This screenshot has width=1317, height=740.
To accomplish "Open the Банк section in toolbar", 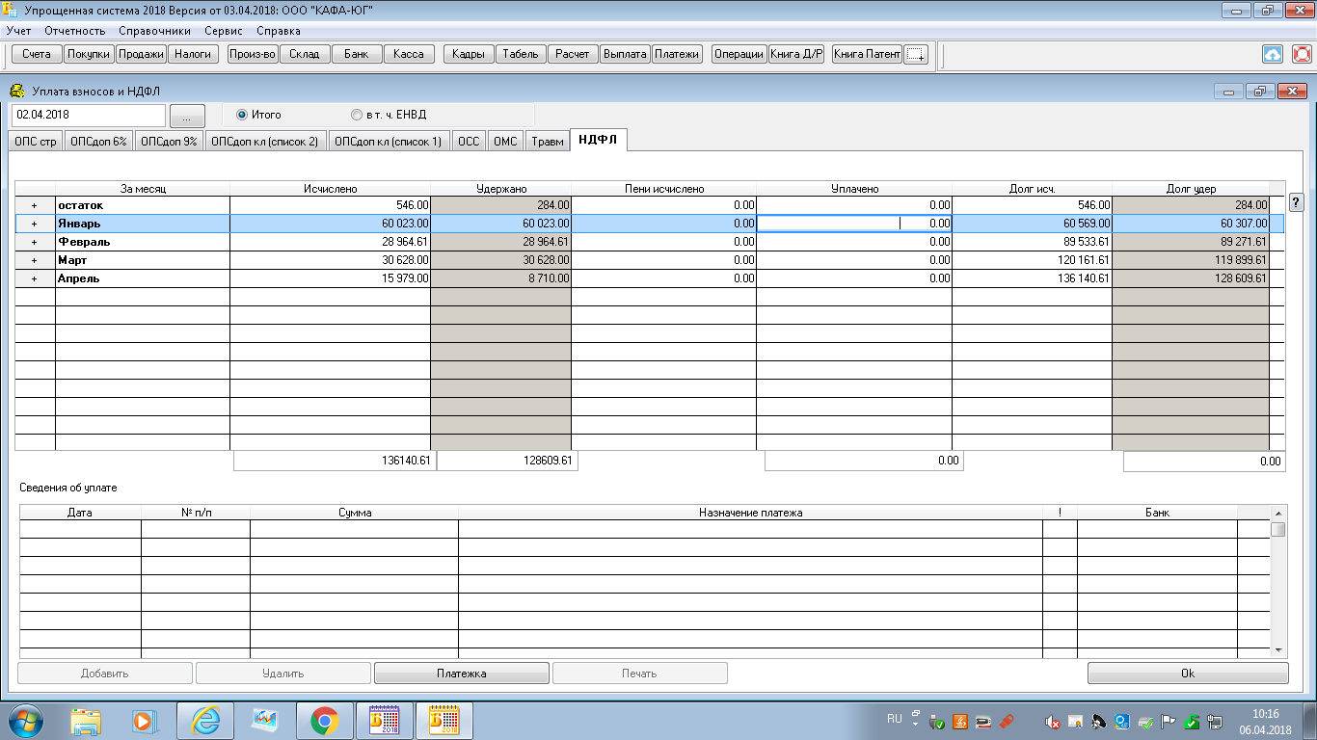I will 357,54.
